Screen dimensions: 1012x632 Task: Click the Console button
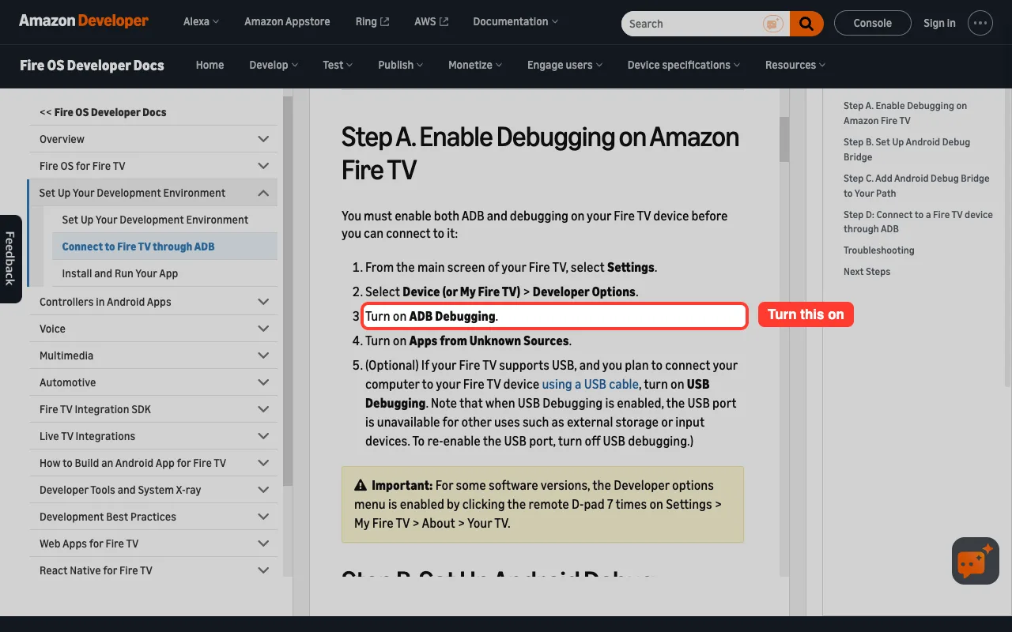(873, 23)
